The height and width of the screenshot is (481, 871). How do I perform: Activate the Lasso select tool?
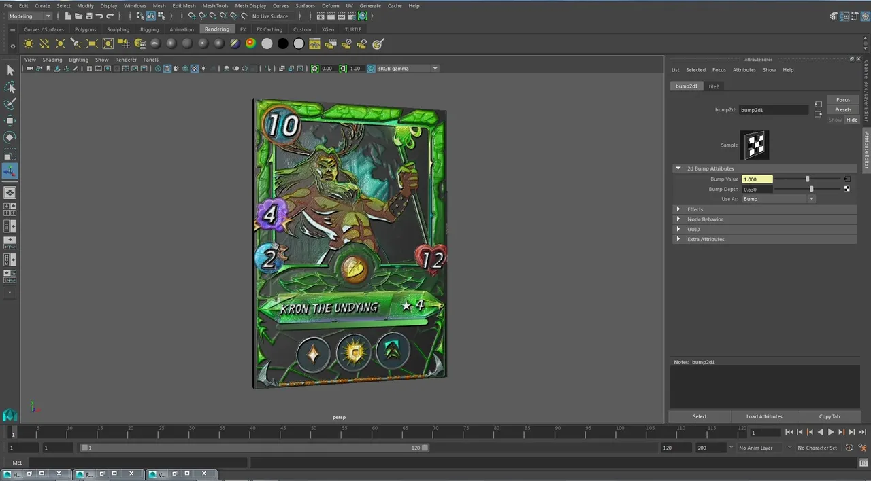10,88
